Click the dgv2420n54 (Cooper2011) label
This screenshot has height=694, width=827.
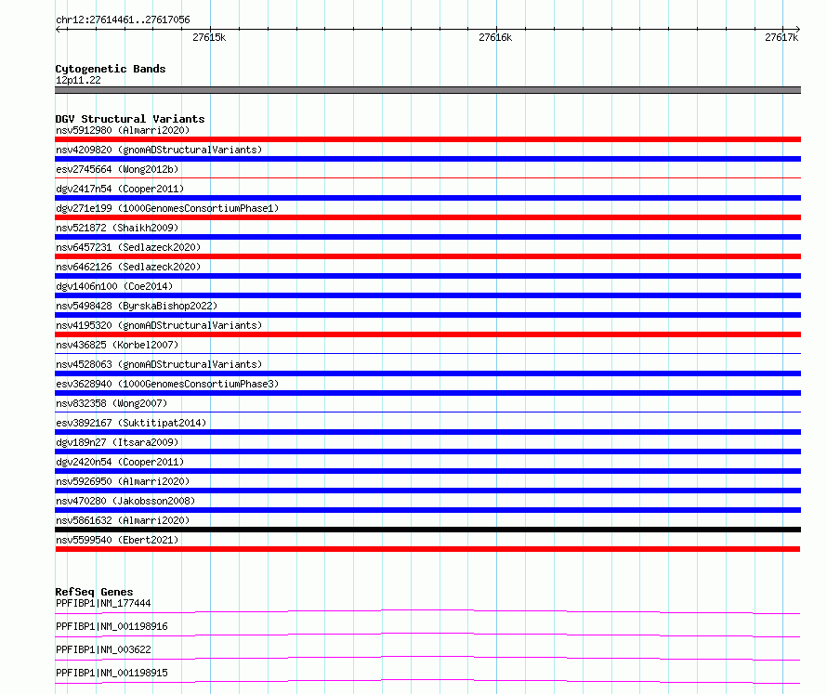[x=120, y=462]
